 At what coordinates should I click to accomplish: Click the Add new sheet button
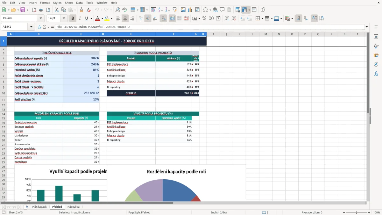click(x=27, y=207)
